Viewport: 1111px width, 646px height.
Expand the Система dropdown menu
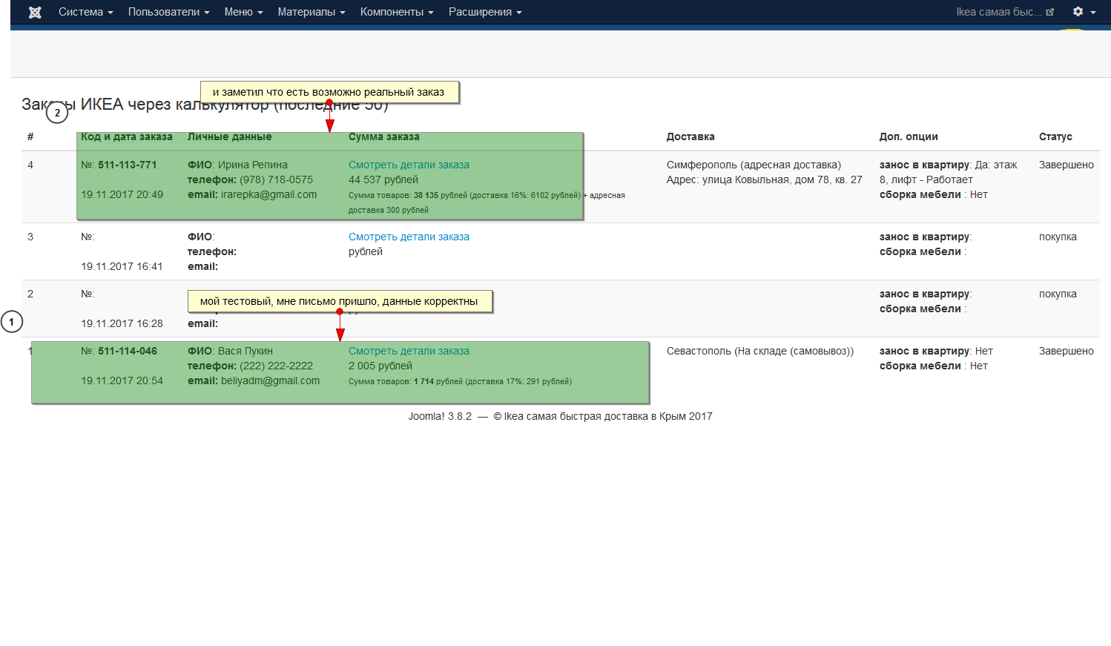[x=85, y=12]
